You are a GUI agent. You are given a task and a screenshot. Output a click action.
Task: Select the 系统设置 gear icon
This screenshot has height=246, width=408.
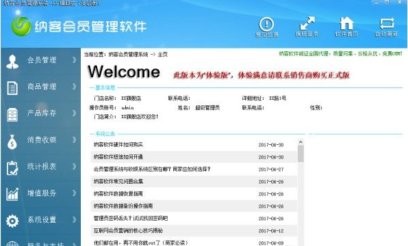click(12, 221)
